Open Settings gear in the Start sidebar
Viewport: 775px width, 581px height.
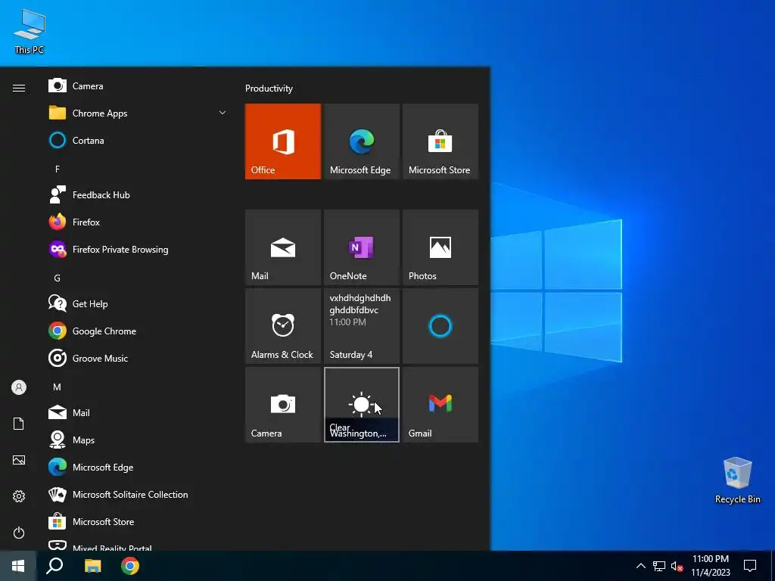[19, 496]
